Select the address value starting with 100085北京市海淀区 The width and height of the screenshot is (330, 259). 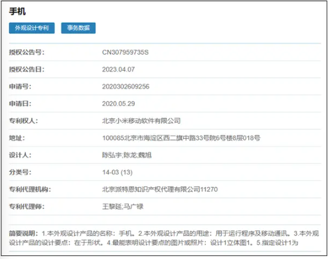pos(181,138)
